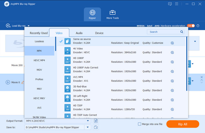Open settings gear for 3D Left-Right
The height and width of the screenshot is (133, 205).
[172, 100]
